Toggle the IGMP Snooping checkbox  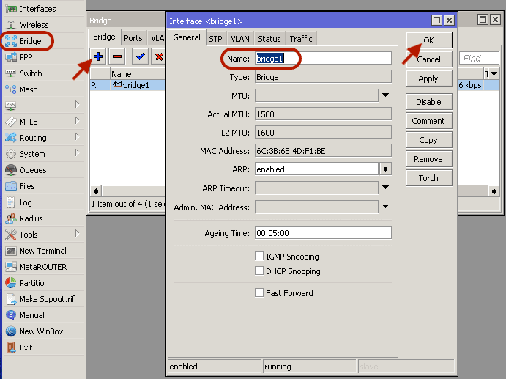(x=259, y=257)
